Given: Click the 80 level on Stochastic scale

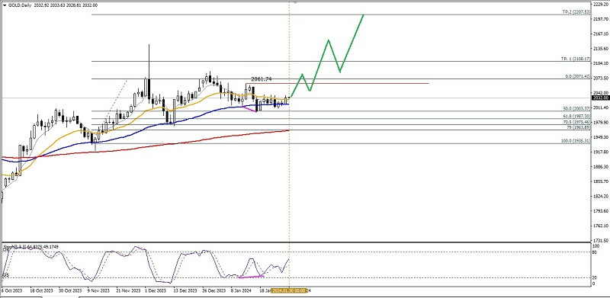Looking at the screenshot, I should pyautogui.click(x=594, y=252).
